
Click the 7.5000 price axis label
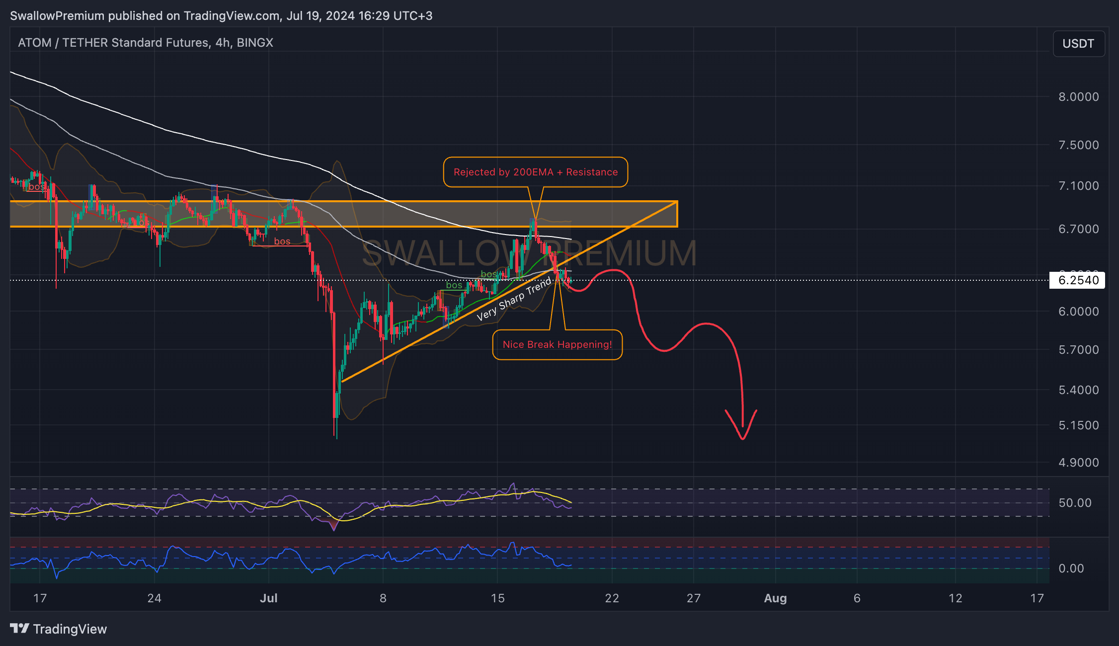click(1079, 145)
